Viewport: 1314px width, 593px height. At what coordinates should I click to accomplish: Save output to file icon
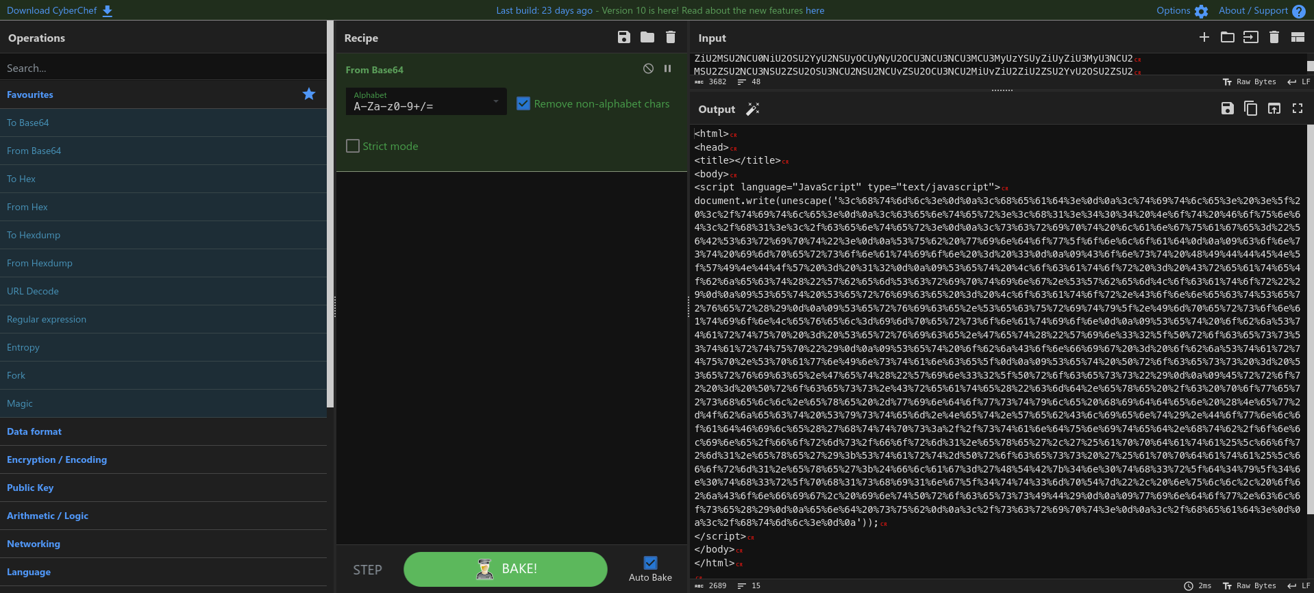pyautogui.click(x=1227, y=108)
